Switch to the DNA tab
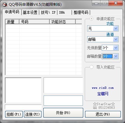125x123 pixels. (65, 12)
